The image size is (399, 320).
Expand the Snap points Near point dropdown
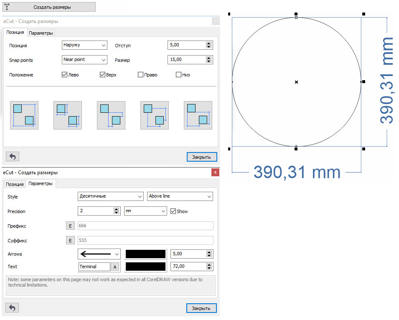pos(84,60)
